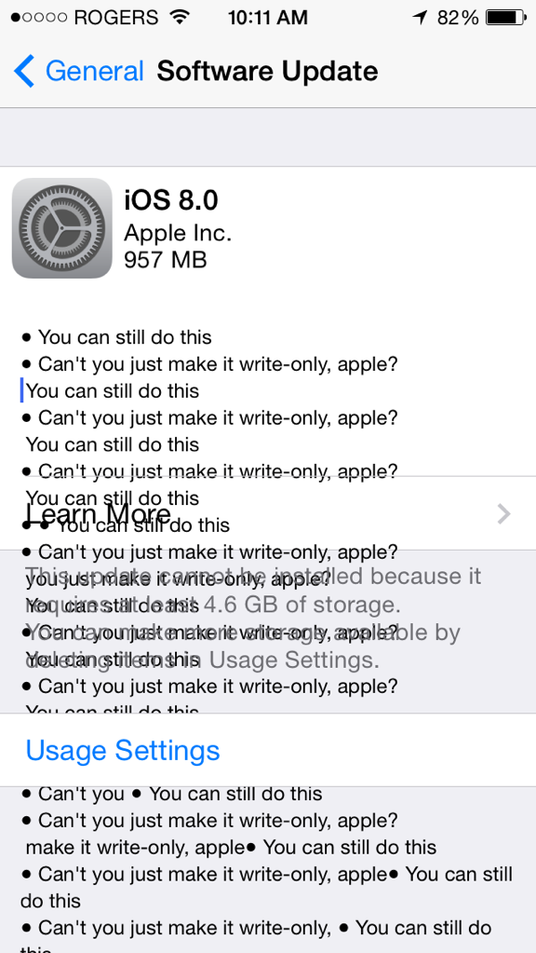Tap the battery icon in status bar

coord(506,18)
